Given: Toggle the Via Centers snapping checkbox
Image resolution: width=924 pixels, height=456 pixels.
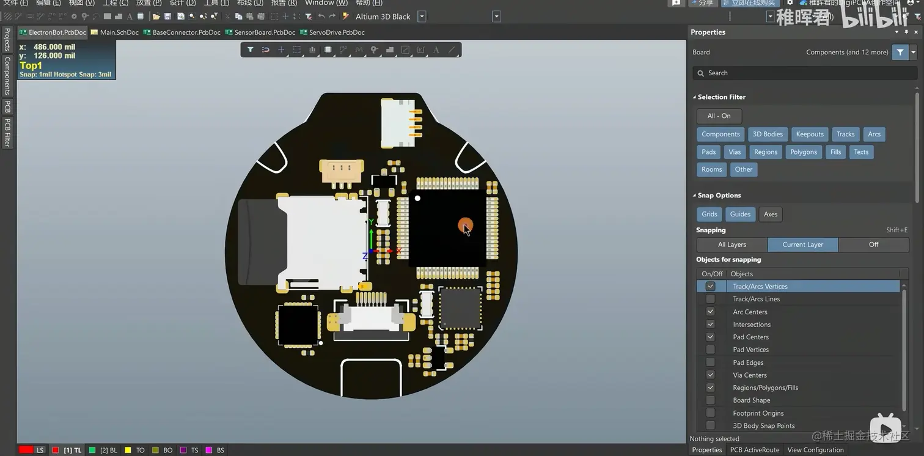Looking at the screenshot, I should pyautogui.click(x=710, y=375).
